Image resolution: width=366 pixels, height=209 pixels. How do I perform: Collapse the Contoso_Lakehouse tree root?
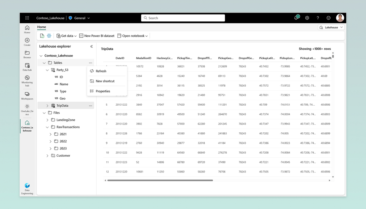click(x=41, y=56)
